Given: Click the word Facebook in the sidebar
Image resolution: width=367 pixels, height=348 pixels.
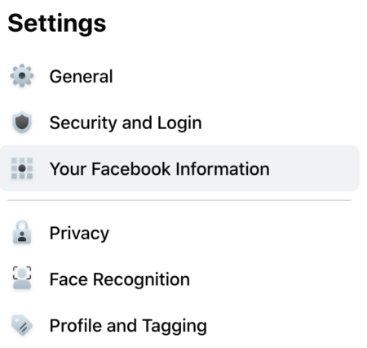Looking at the screenshot, I should point(130,169).
